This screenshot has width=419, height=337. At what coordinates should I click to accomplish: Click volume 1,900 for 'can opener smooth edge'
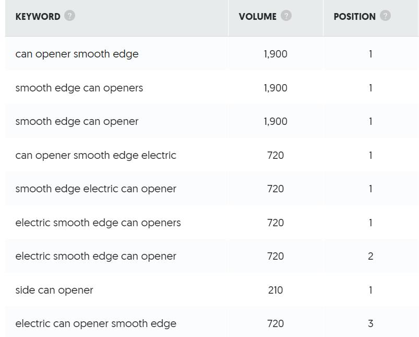point(276,54)
